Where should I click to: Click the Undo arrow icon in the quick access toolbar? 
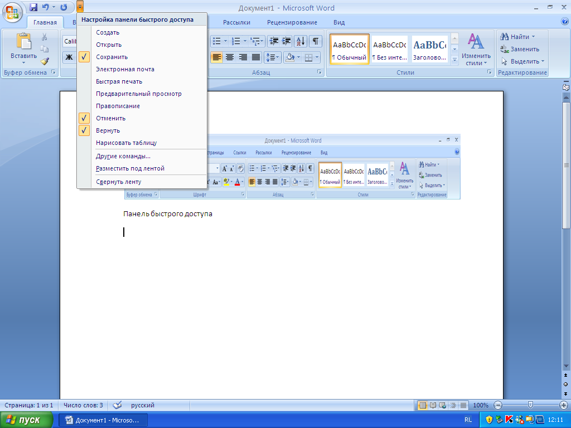46,7
